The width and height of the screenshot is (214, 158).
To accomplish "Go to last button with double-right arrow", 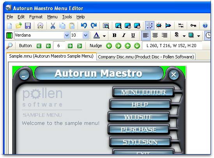I will point(80,46).
